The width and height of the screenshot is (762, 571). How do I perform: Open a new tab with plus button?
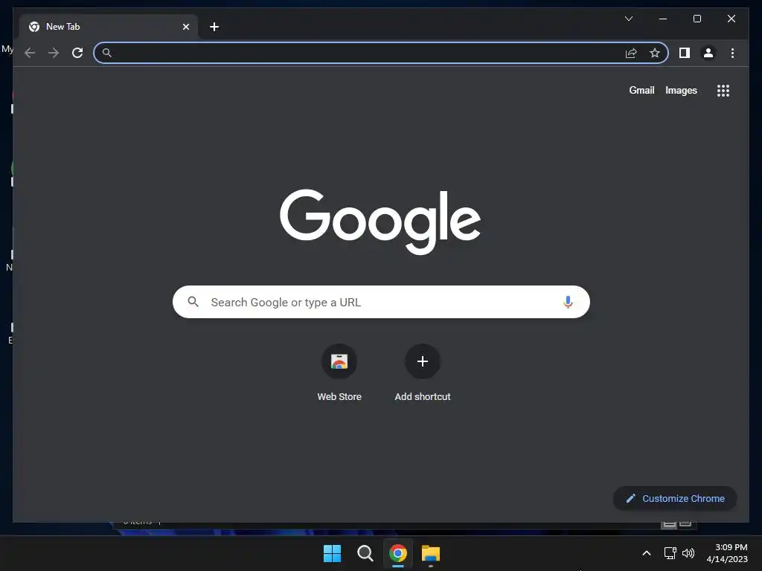[214, 27]
